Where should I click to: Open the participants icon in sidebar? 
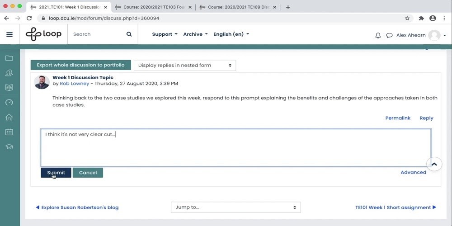9,73
